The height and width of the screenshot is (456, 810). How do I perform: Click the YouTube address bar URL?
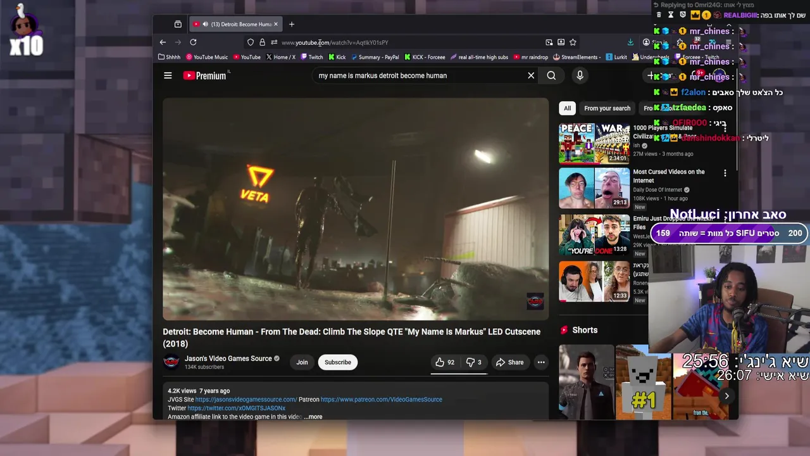click(335, 42)
